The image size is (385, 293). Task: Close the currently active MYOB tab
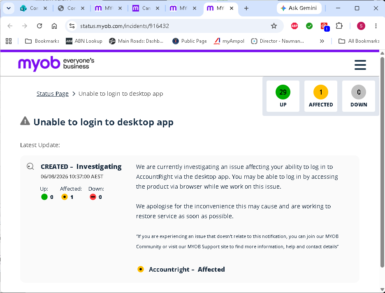(232, 8)
